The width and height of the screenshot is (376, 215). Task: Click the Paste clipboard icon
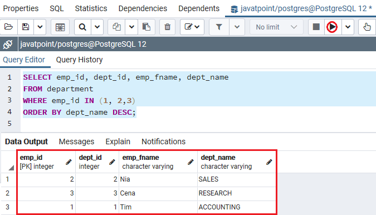147,27
